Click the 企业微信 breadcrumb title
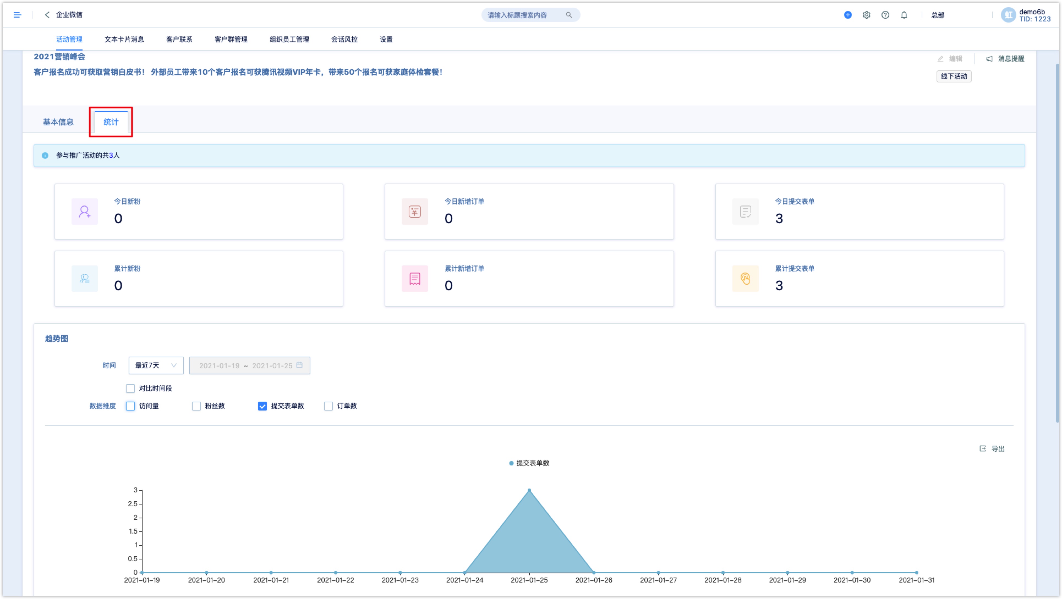Screen dimensions: 1062x599 pyautogui.click(x=69, y=15)
